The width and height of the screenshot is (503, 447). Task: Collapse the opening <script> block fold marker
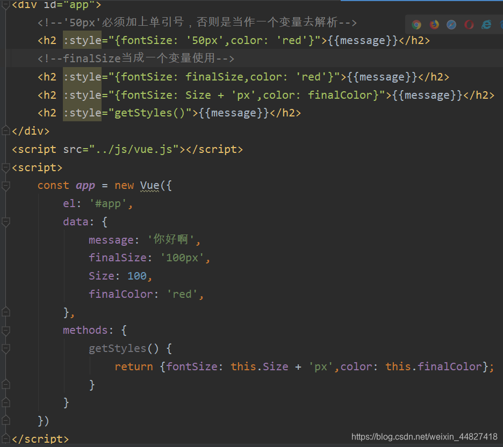tap(6, 167)
